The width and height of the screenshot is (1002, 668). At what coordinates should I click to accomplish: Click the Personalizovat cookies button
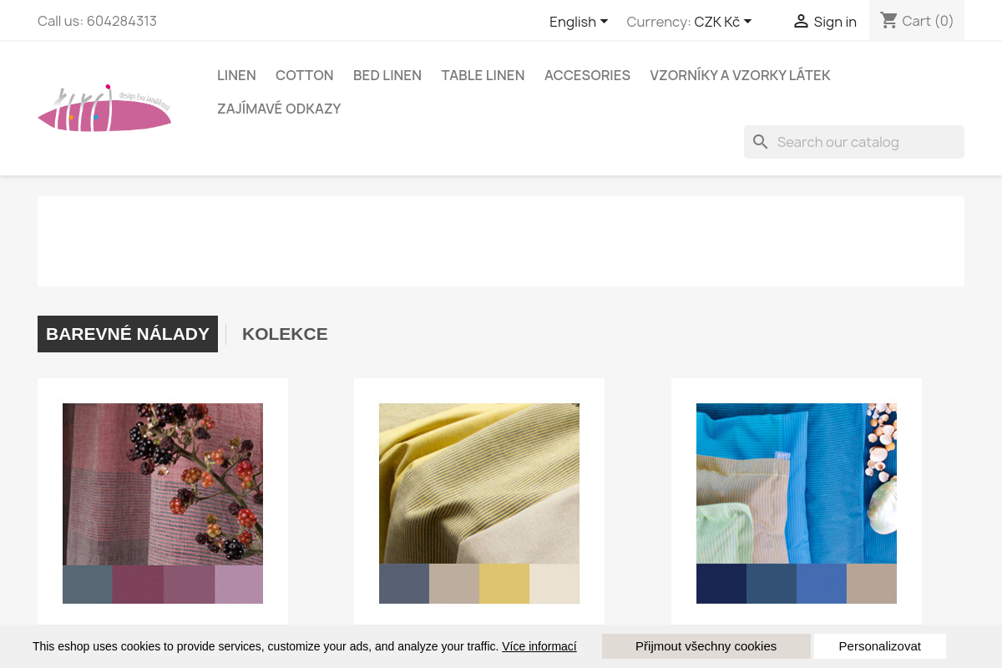pos(880,646)
